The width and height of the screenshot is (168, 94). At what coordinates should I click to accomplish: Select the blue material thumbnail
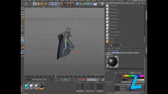tap(27, 86)
